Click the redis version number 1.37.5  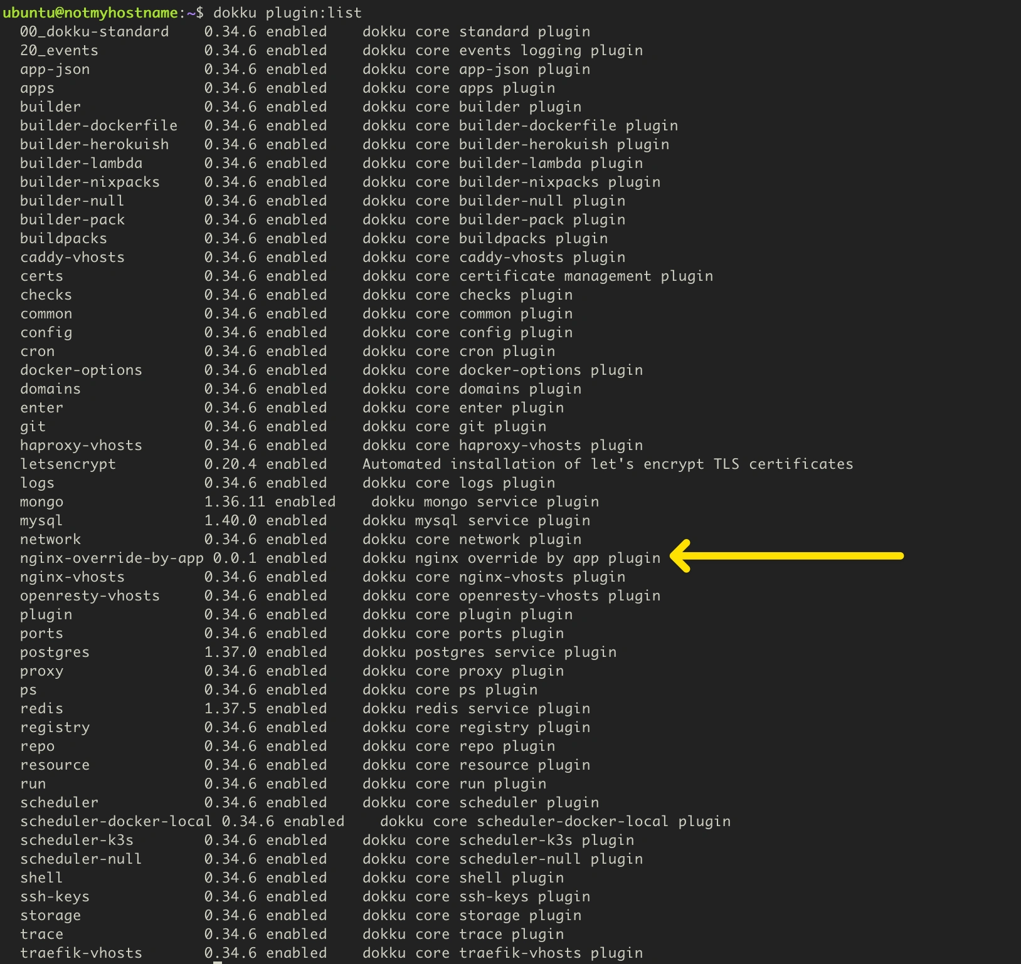pyautogui.click(x=230, y=708)
